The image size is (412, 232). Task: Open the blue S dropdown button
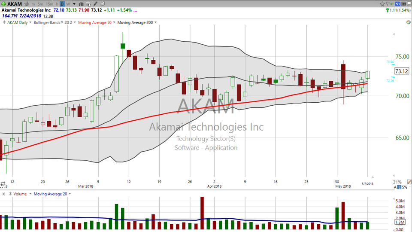397,4
